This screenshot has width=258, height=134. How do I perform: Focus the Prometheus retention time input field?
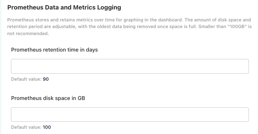click(130, 66)
